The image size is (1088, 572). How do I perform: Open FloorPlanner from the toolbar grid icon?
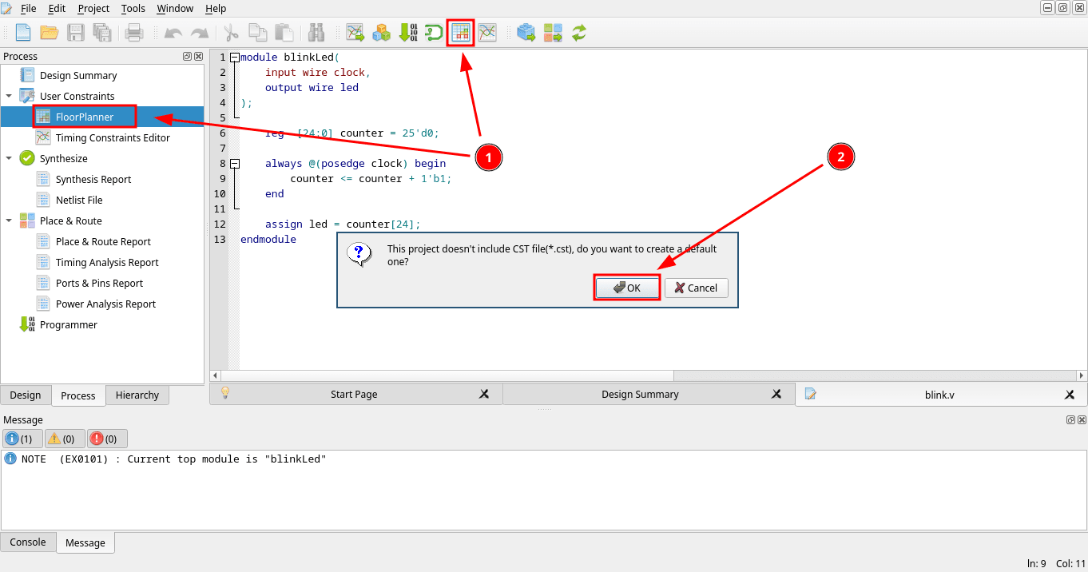pos(461,33)
